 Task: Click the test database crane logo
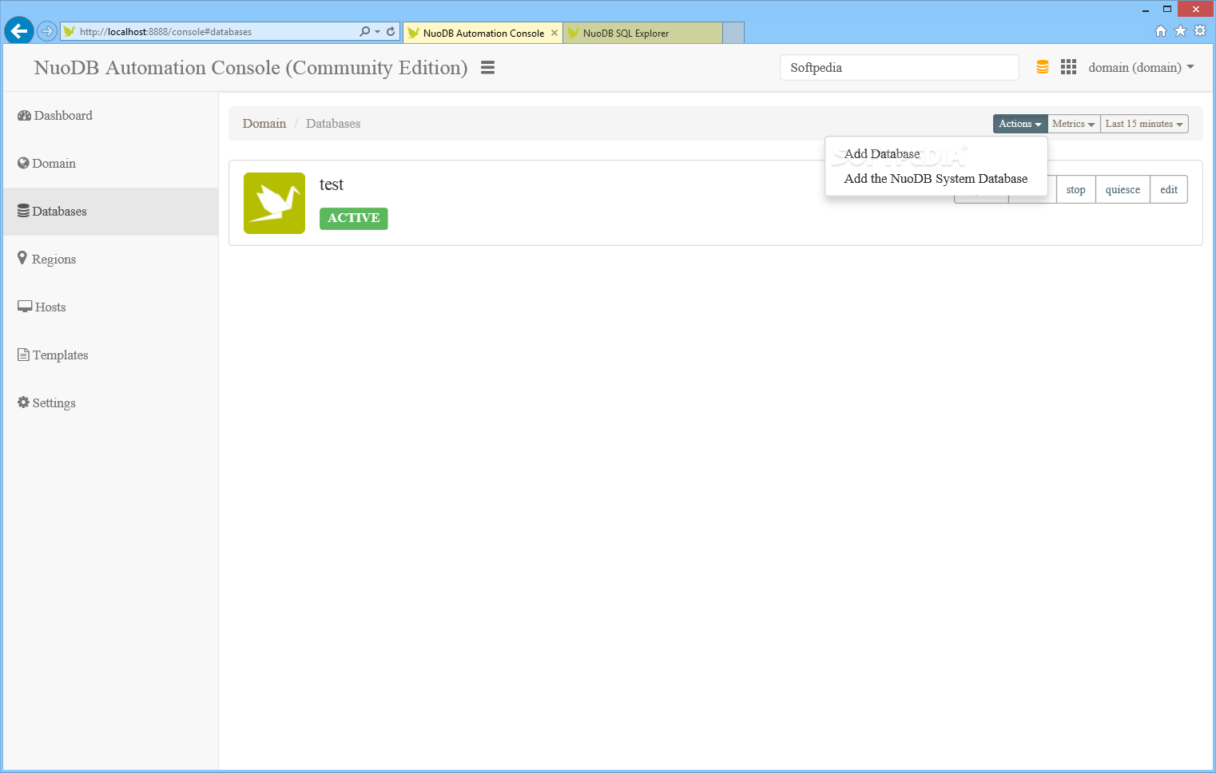(274, 203)
